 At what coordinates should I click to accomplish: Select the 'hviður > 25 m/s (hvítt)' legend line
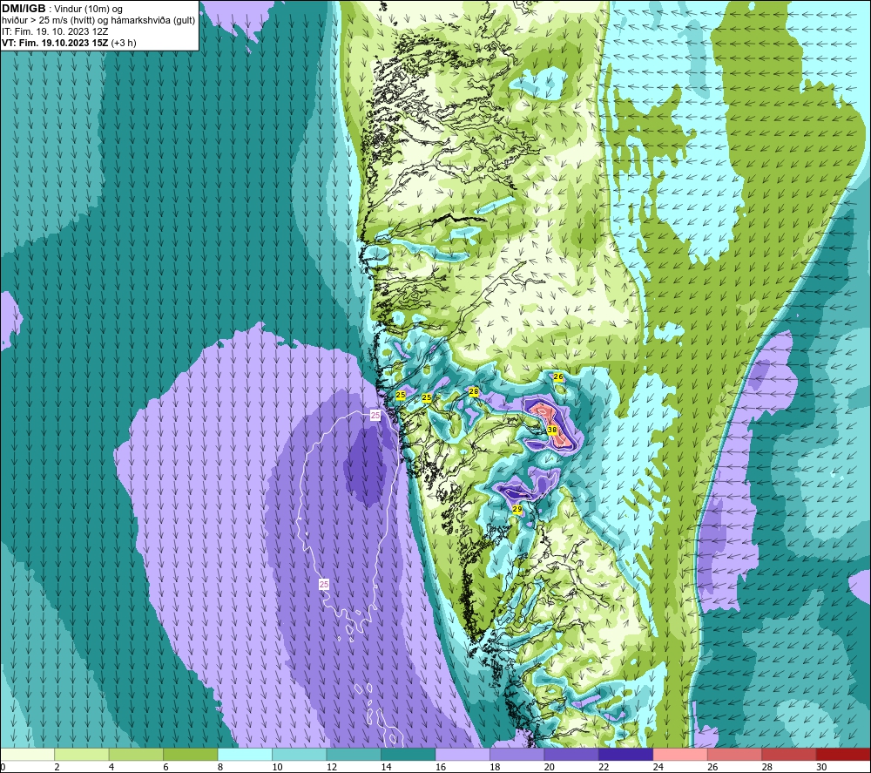[48, 21]
